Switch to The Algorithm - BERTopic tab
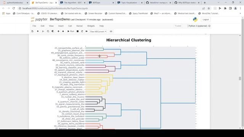 (73, 3)
